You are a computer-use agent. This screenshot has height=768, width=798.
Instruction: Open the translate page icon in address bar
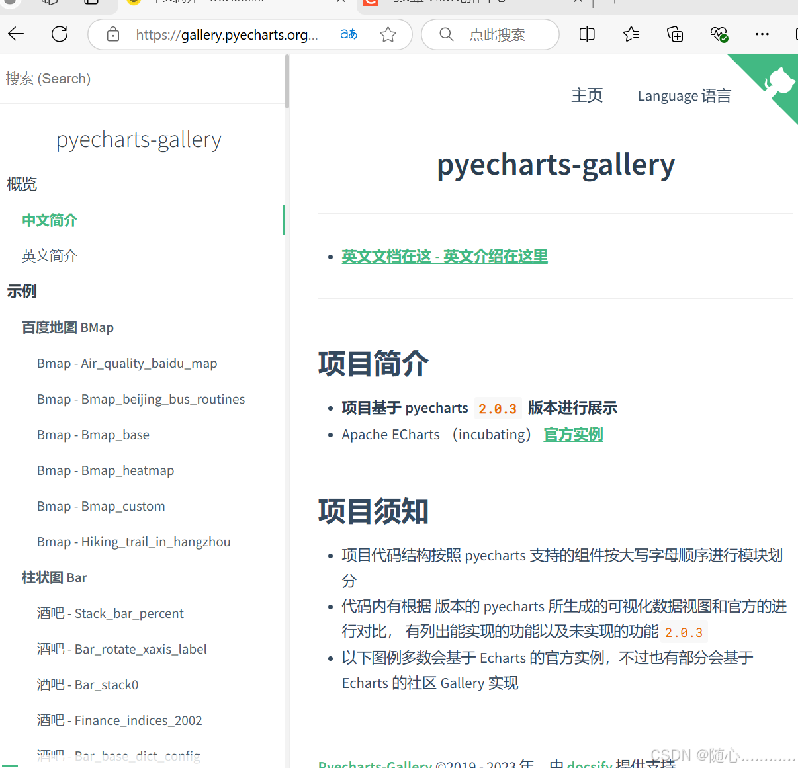coord(349,34)
